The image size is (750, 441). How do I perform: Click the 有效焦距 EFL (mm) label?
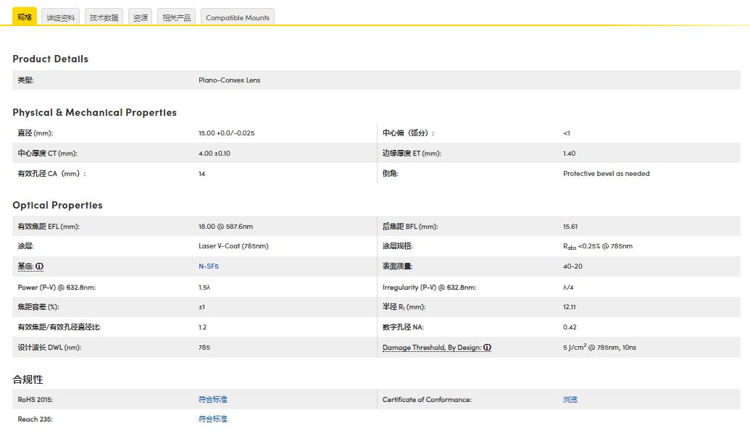49,227
